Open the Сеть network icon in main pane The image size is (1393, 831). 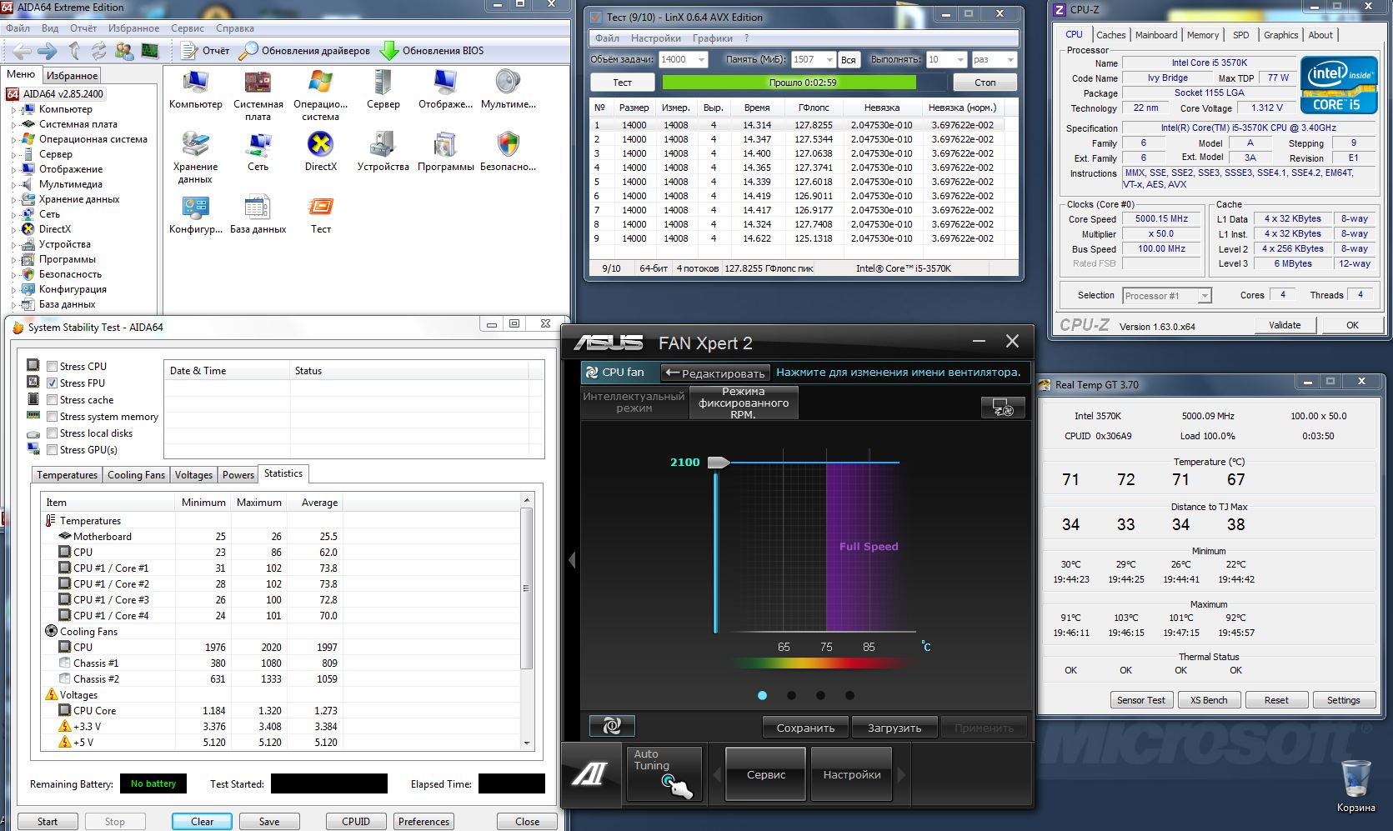point(258,152)
